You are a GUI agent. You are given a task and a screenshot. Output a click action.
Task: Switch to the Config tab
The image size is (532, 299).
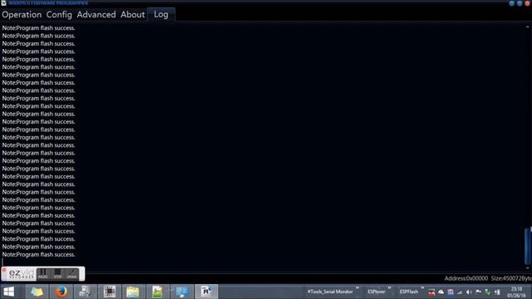pyautogui.click(x=59, y=15)
